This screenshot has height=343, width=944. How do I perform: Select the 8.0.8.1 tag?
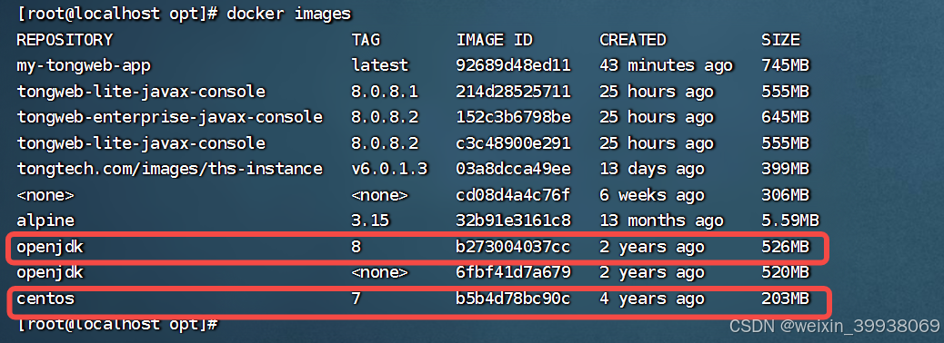coord(385,92)
